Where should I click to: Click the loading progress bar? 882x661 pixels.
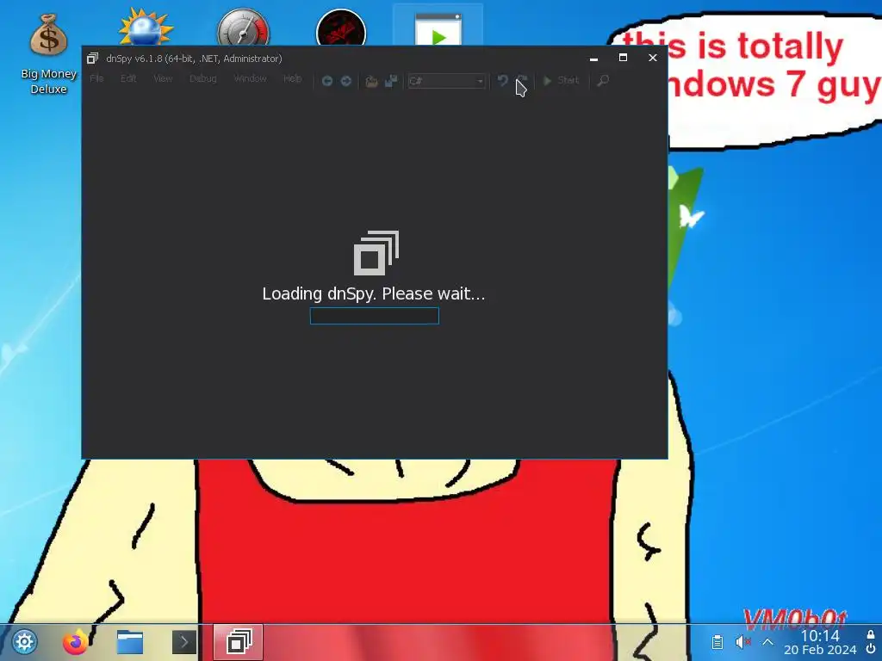coord(375,316)
